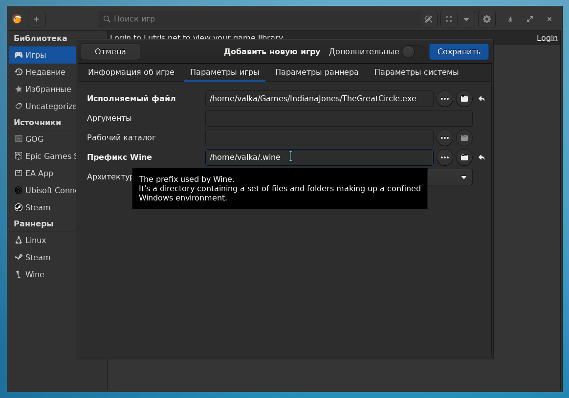Screen dimensions: 569x398
Task: Open ellipsis menu for Префикс Wine
Action: (x=444, y=157)
